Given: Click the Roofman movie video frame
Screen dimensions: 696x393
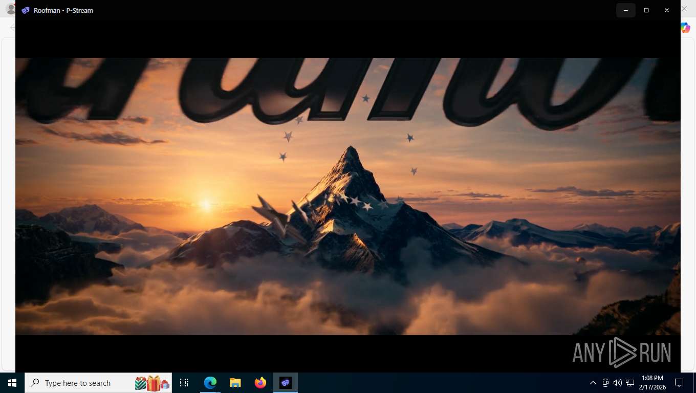Looking at the screenshot, I should click(348, 196).
